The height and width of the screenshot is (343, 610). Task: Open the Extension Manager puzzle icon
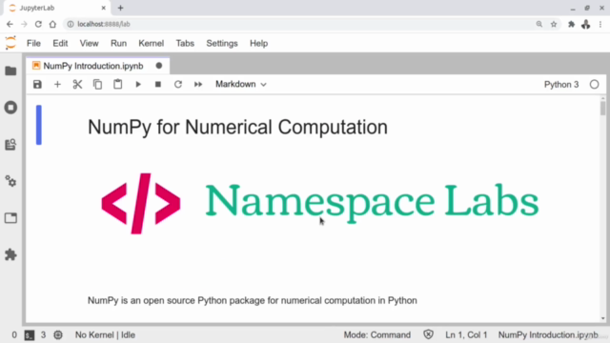10,254
